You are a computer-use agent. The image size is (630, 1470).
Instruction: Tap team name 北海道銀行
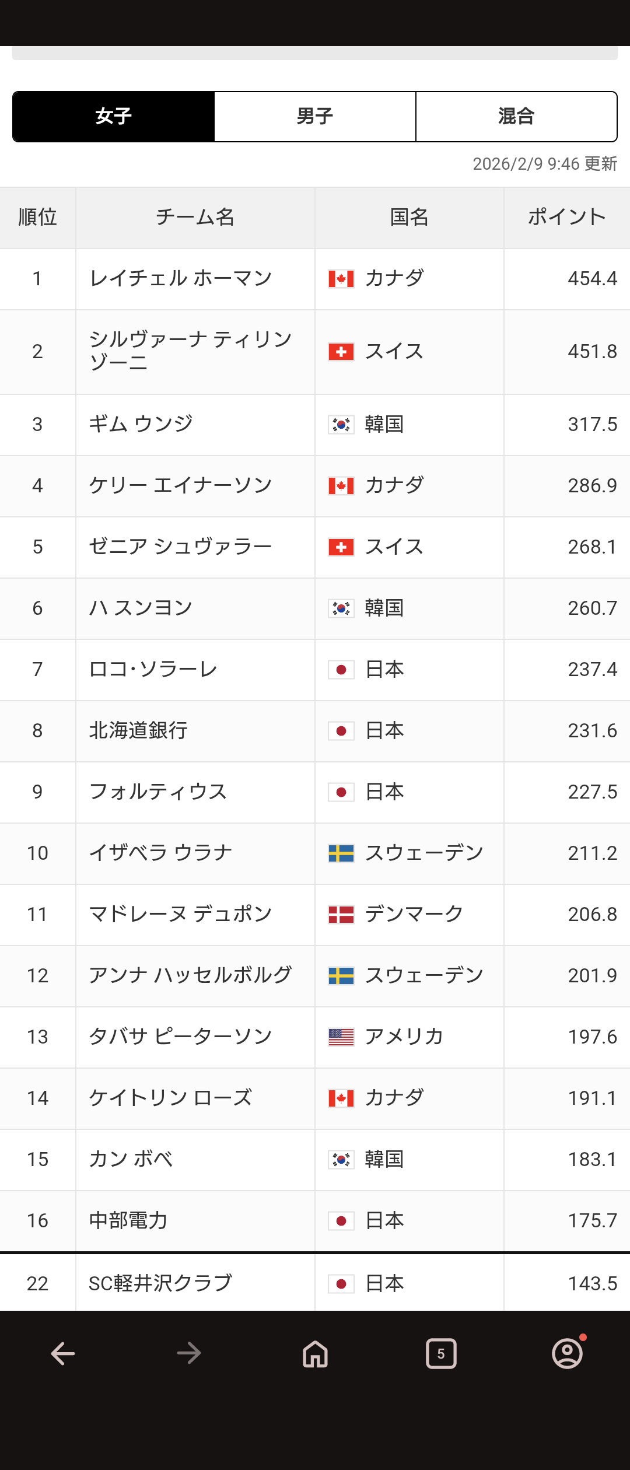[138, 731]
